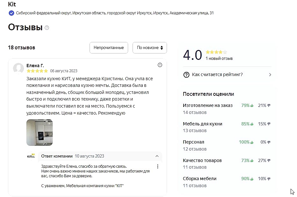Click KiT company logo in reply
This screenshot has height=197, width=297.
click(31, 156)
